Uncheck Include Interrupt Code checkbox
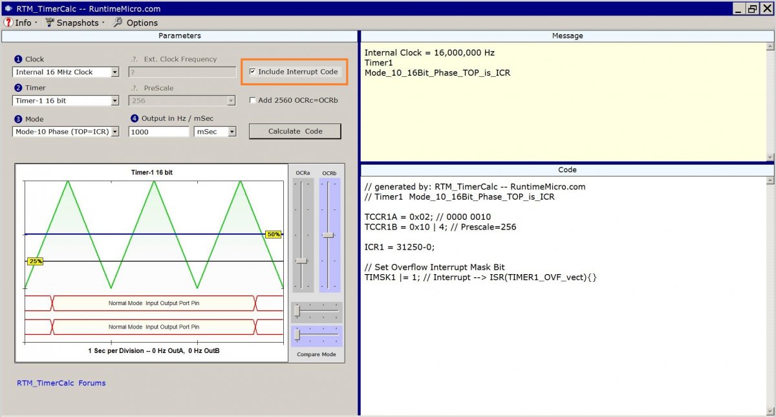 tap(252, 72)
